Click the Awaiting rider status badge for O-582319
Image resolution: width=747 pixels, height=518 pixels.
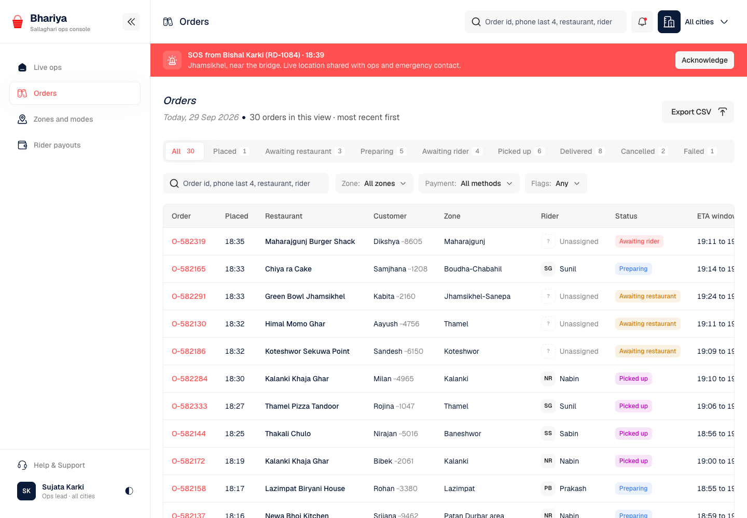click(639, 241)
